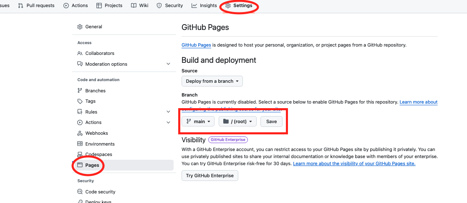Screen dimensions: 467x203
Task: Click the Try GitHub Enterprise button
Action: tap(210, 176)
